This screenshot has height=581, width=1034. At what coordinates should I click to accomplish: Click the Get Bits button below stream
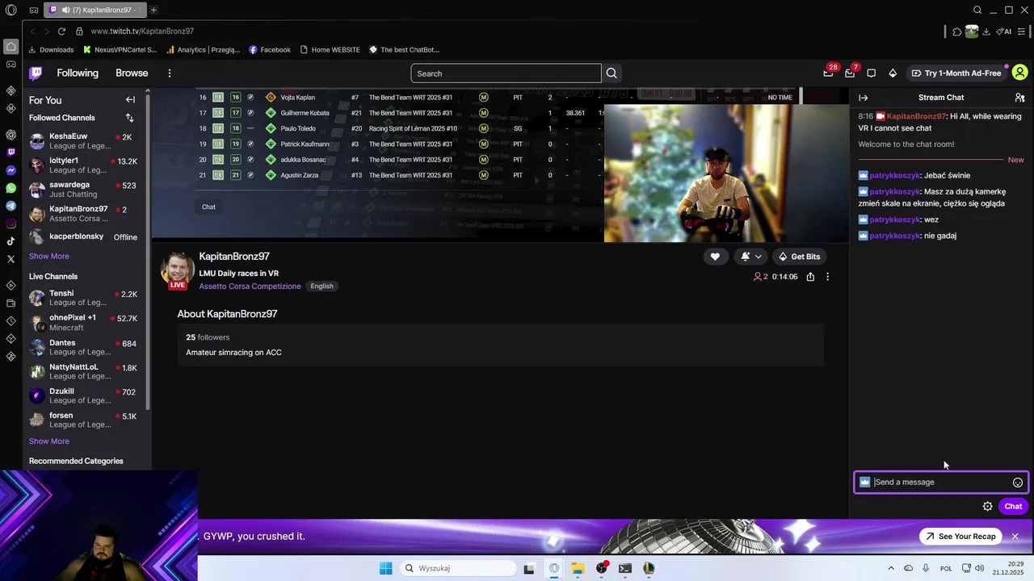click(x=798, y=257)
